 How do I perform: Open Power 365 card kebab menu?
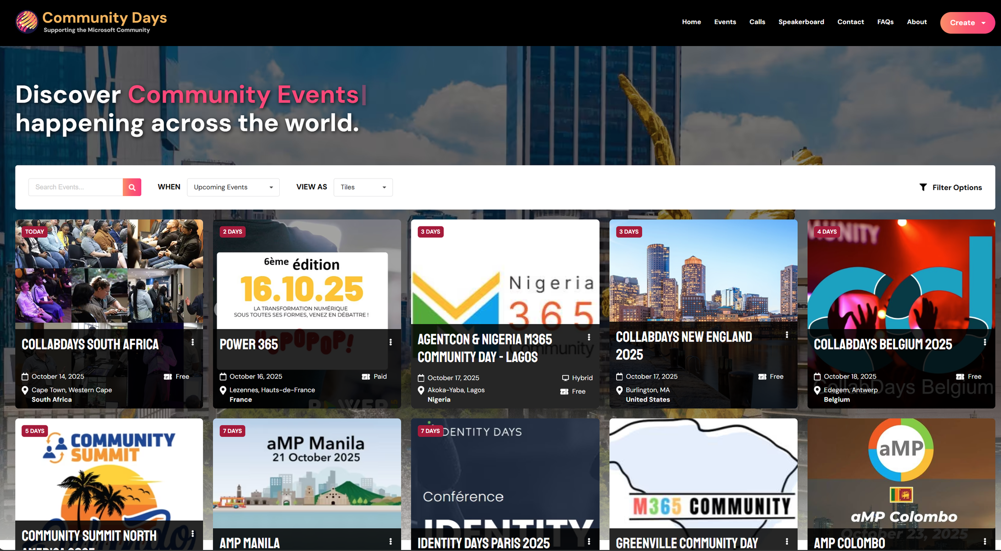(x=390, y=342)
